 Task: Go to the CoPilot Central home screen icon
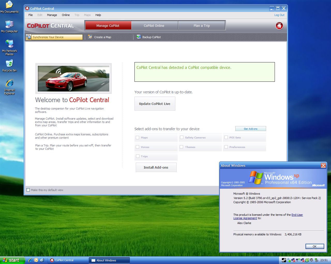[279, 26]
